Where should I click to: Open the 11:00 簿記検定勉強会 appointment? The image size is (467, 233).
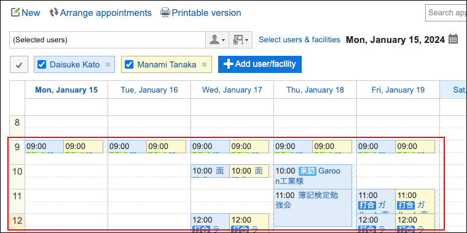(313, 208)
